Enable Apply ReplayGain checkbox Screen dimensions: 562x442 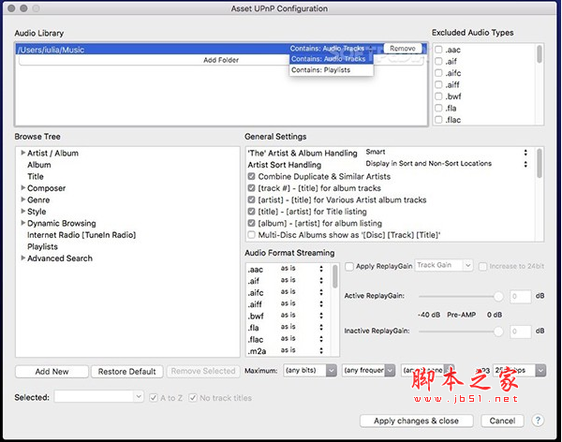pos(349,266)
